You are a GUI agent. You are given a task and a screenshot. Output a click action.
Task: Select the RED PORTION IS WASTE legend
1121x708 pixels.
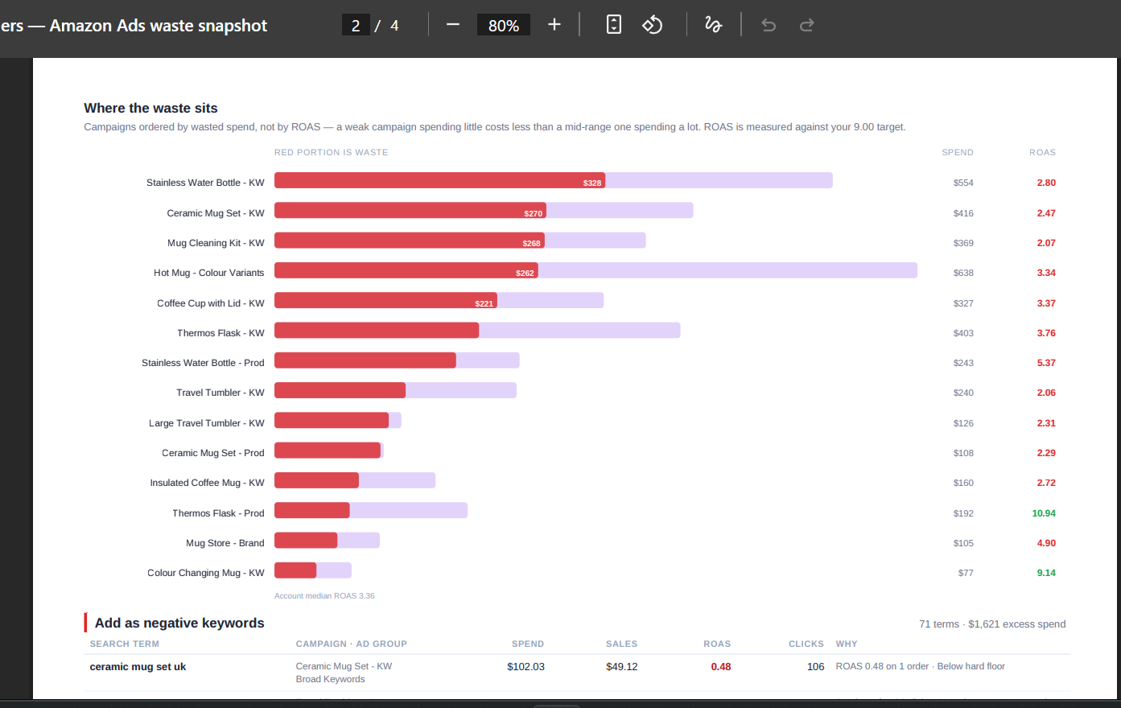(x=331, y=152)
